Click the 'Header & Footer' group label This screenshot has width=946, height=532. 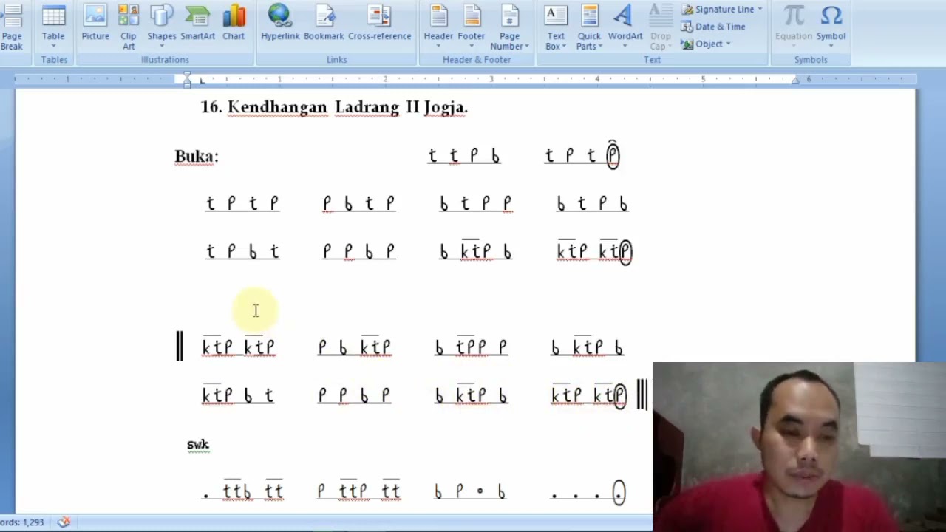[x=477, y=60]
